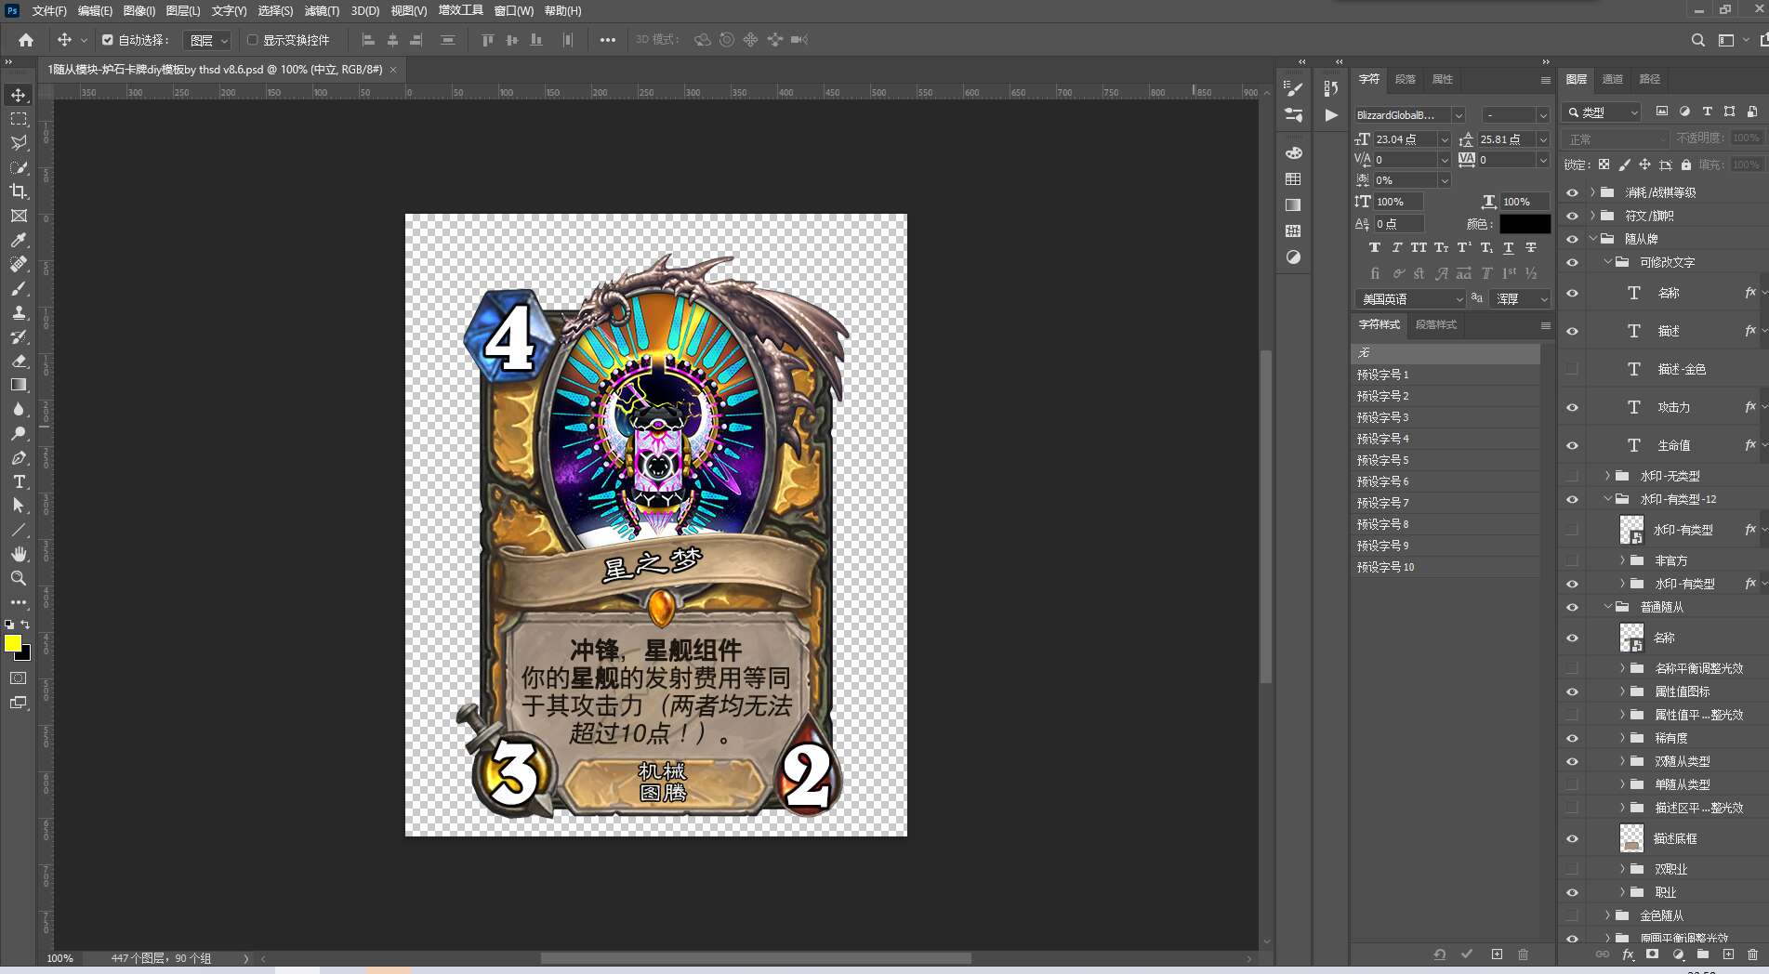Click the yellow foreground color swatch
The height and width of the screenshot is (974, 1769).
[12, 643]
